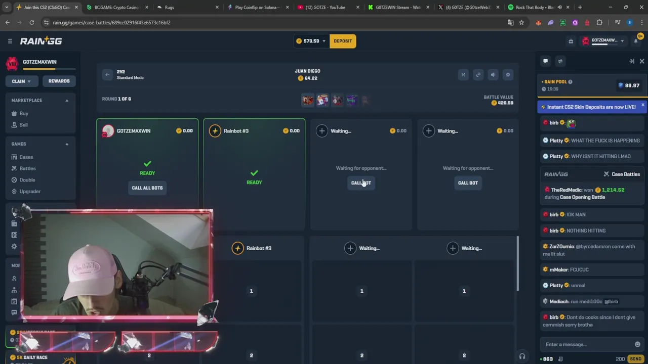Open a new browser tab

[x=580, y=8]
